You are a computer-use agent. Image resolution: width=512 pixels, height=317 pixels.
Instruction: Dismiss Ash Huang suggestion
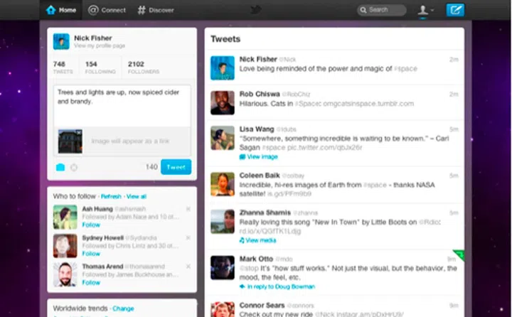pos(188,209)
